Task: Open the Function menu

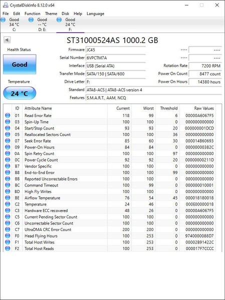Action: click(x=33, y=13)
